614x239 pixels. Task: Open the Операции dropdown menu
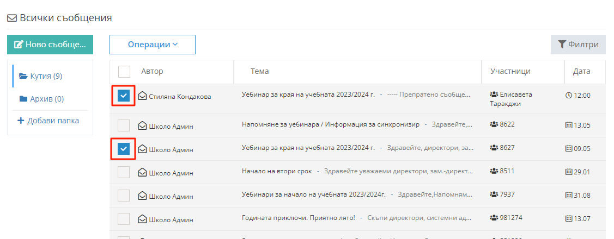pyautogui.click(x=153, y=45)
